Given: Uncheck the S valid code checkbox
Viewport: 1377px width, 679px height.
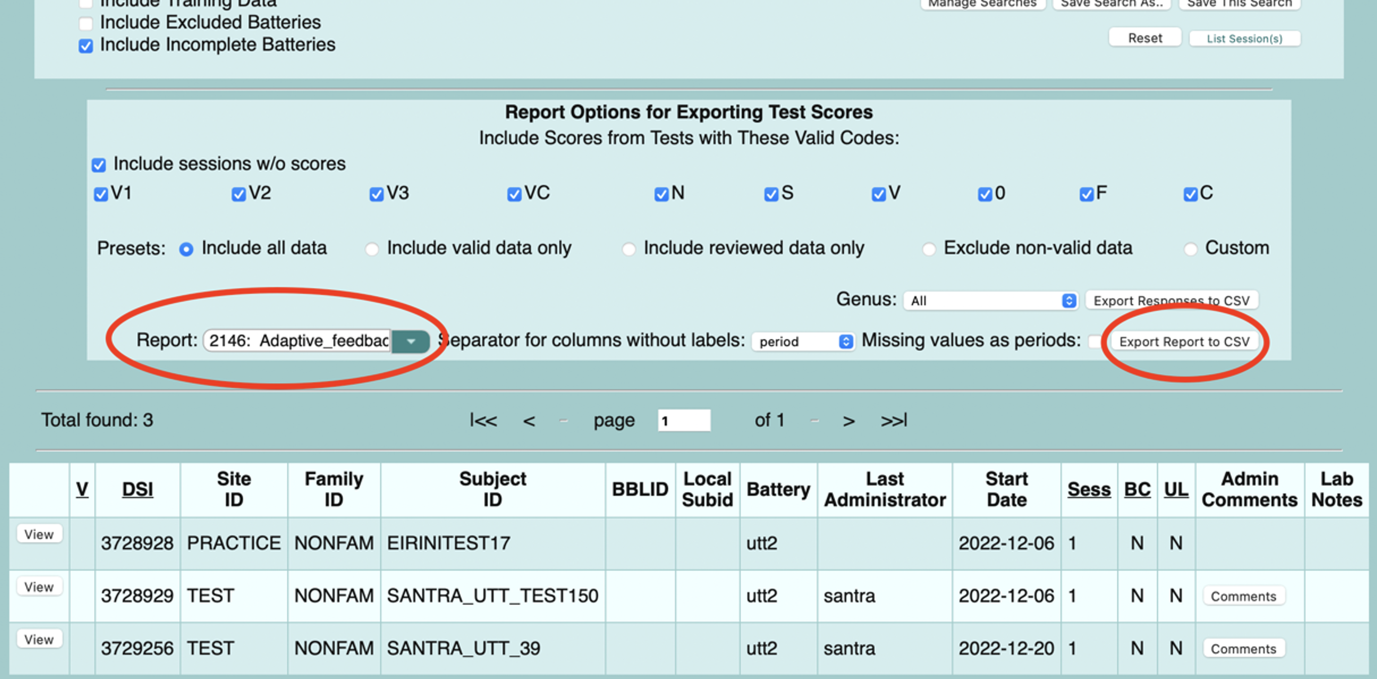Looking at the screenshot, I should coord(771,194).
